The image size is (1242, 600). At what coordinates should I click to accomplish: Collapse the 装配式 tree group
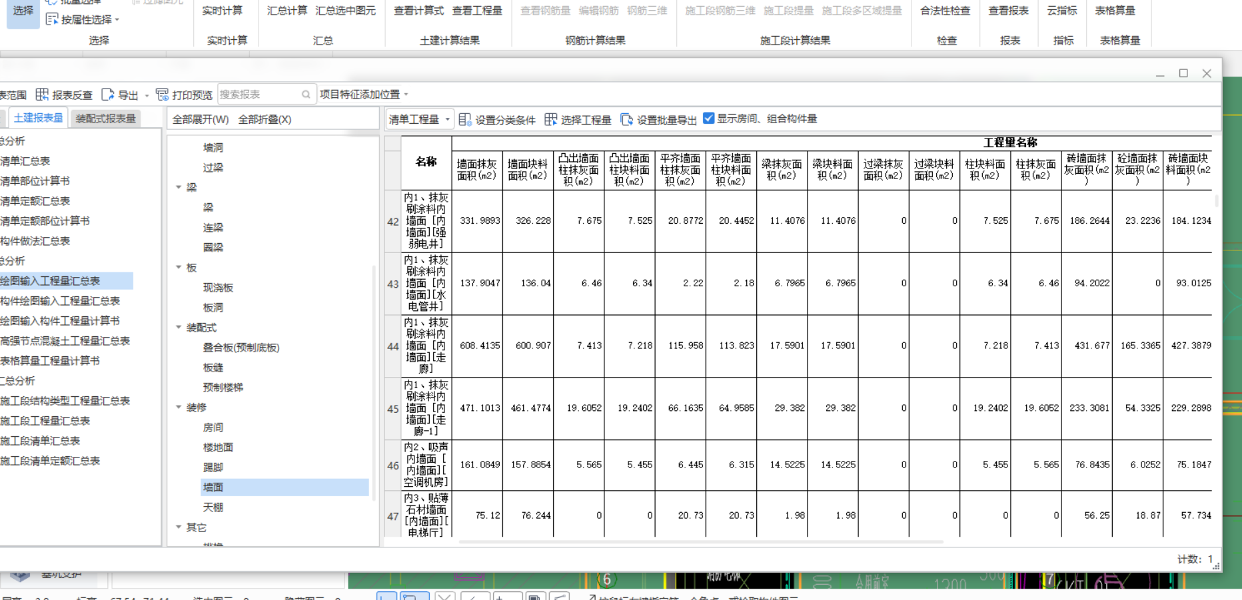[x=179, y=327]
